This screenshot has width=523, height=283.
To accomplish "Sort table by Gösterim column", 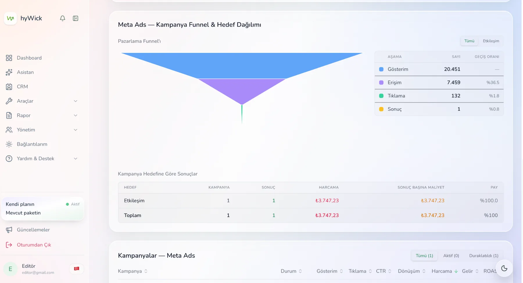I will point(330,271).
